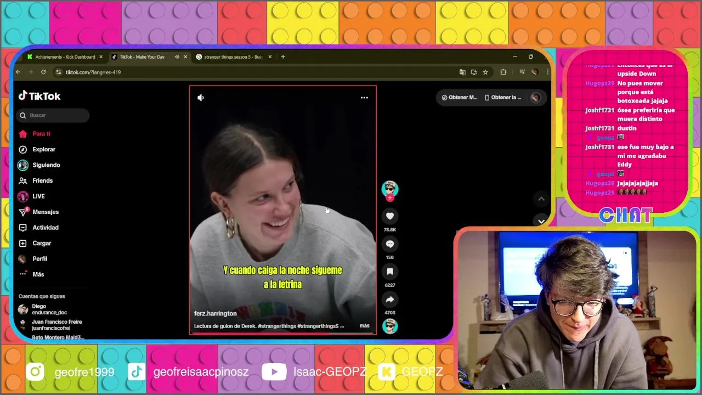Close the TikTok tab
Image resolution: width=702 pixels, height=395 pixels.
(185, 57)
